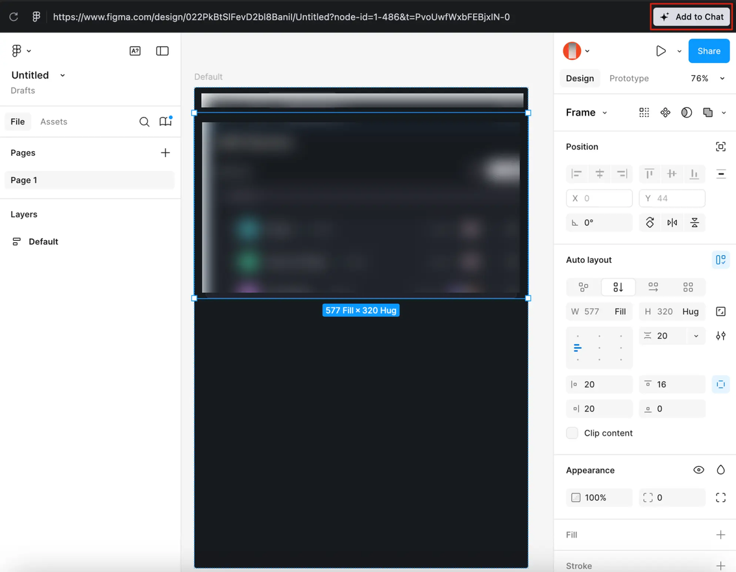
Task: Click the blue Share button
Action: [x=708, y=51]
